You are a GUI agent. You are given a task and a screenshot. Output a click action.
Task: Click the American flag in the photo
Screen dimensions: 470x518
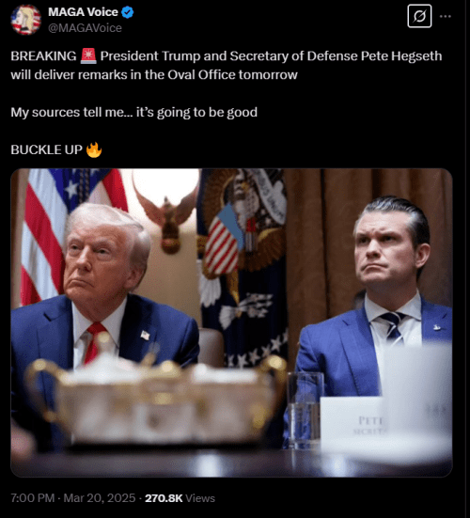[68, 231]
